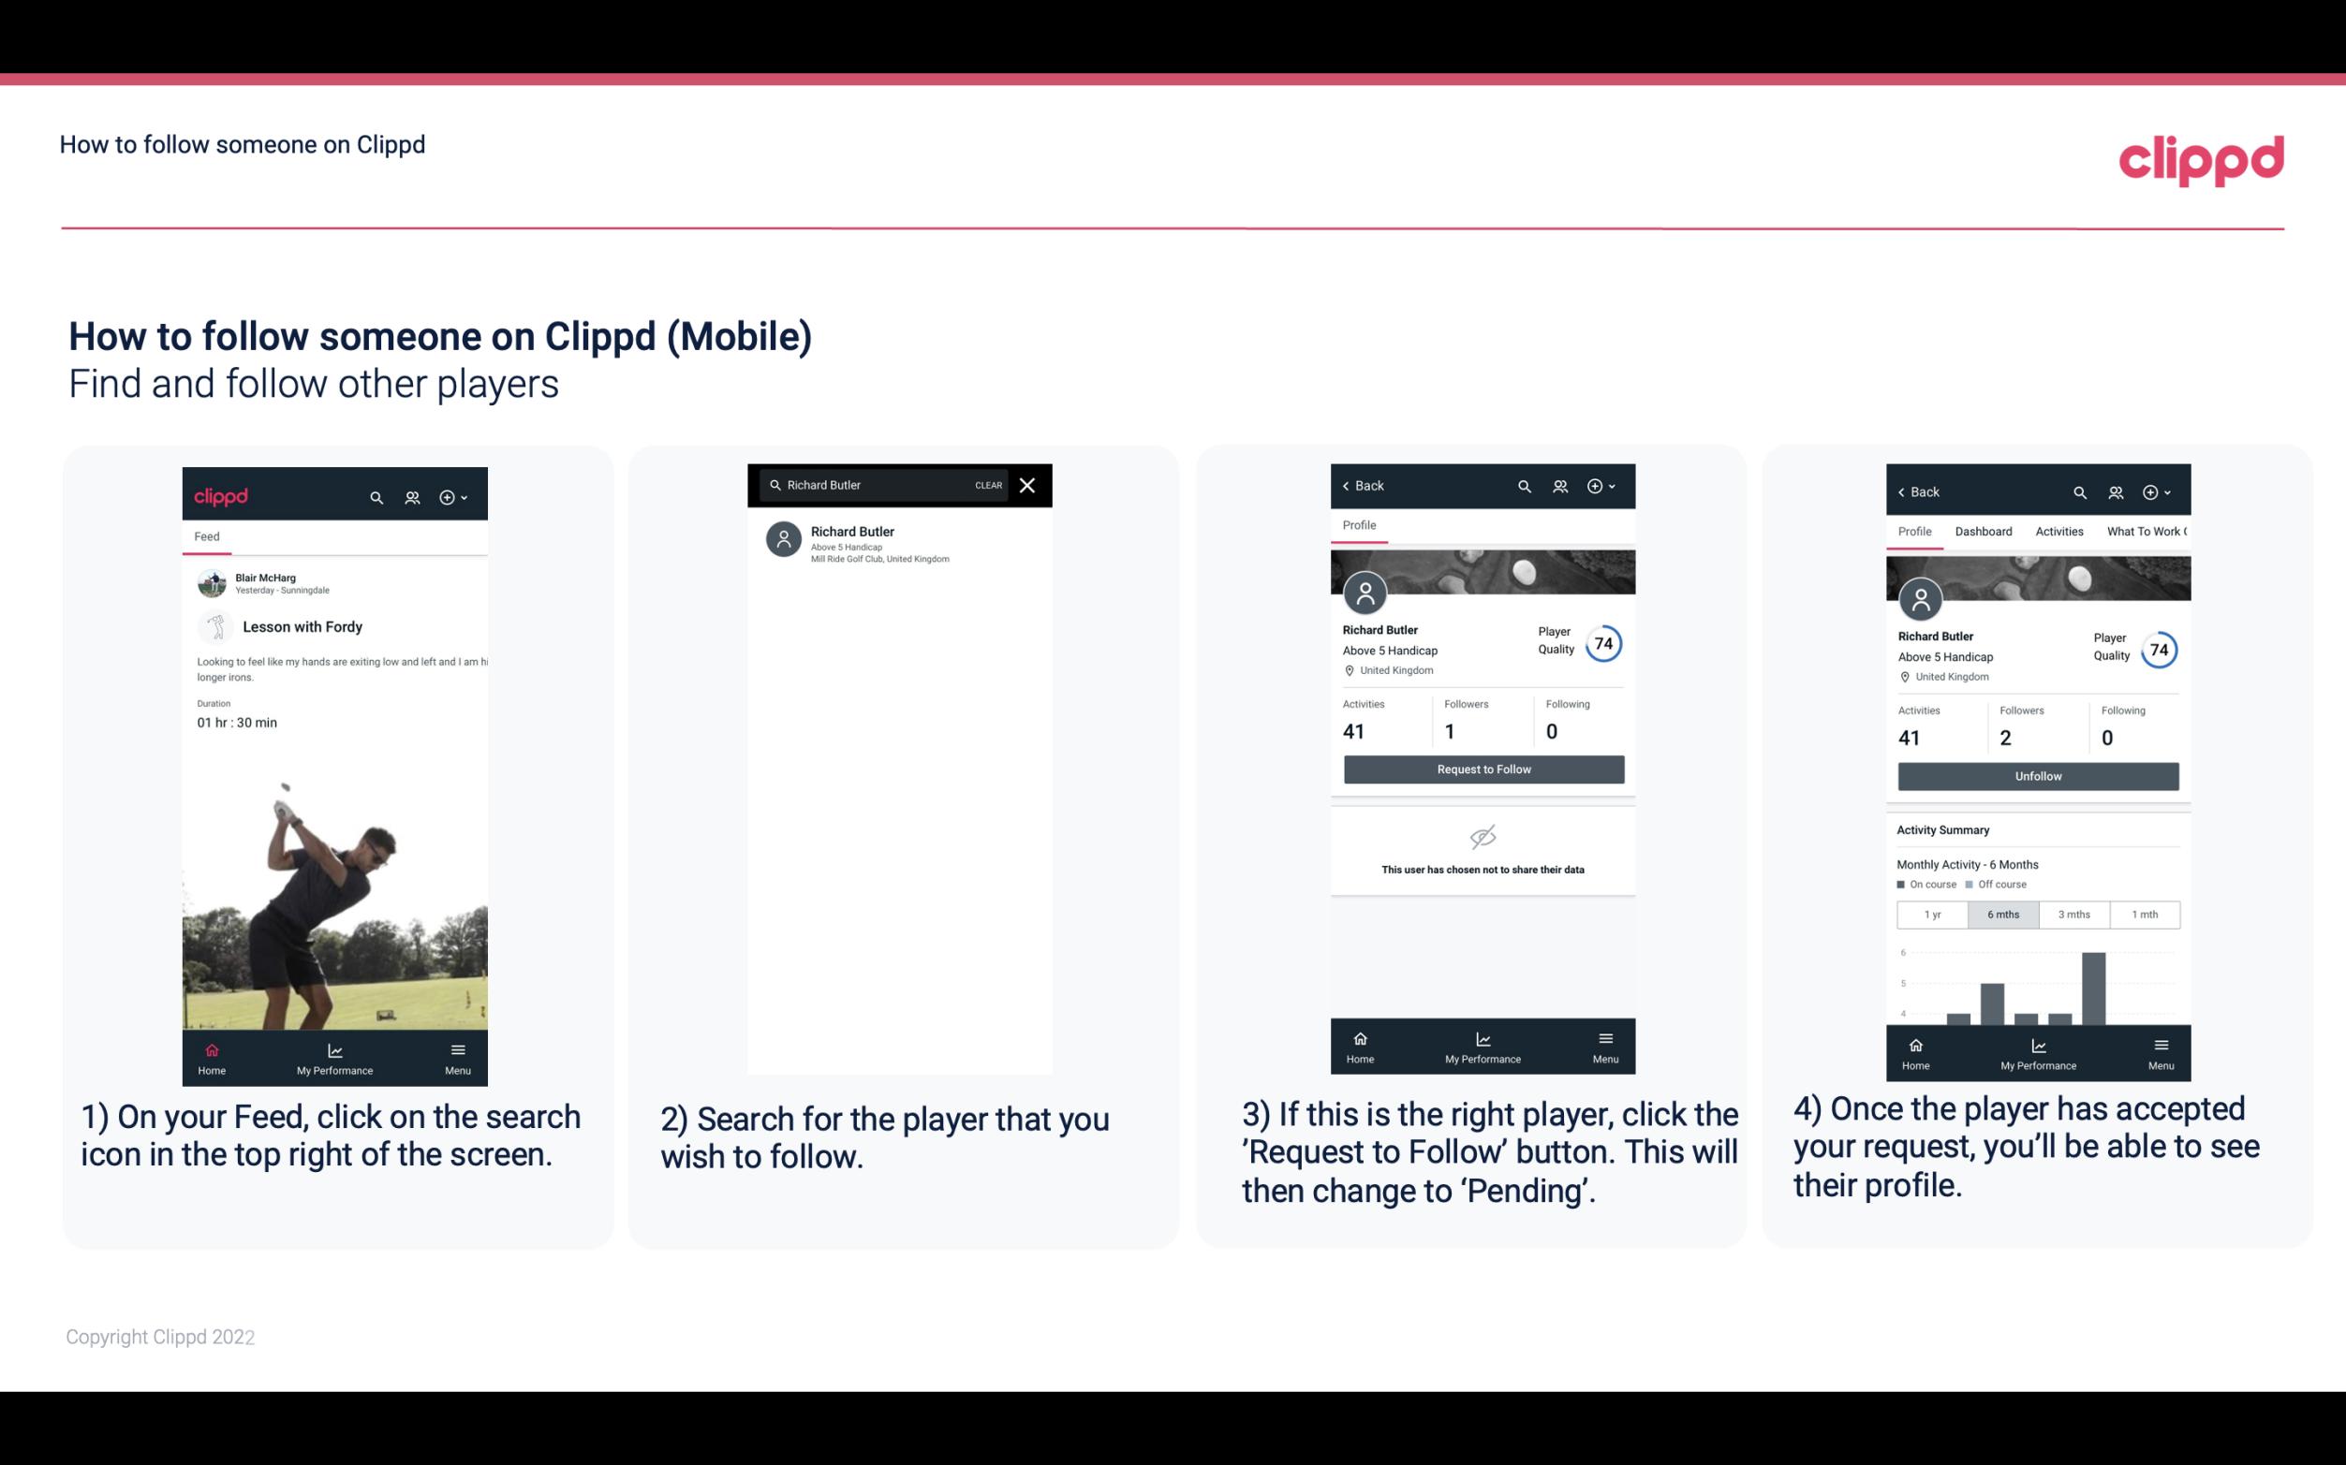This screenshot has width=2346, height=1465.
Task: Click the user/account icon in top bar
Action: [412, 496]
